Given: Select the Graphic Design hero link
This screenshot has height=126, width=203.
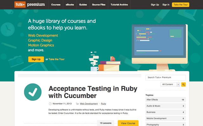Looking at the screenshot, I should (x=40, y=40).
